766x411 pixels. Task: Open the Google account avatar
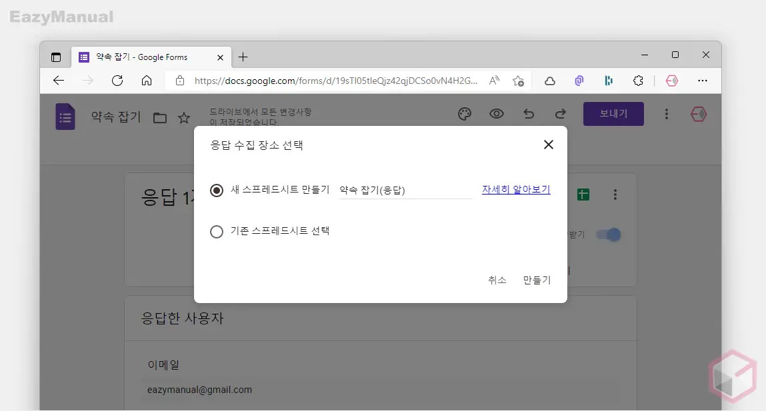click(699, 114)
